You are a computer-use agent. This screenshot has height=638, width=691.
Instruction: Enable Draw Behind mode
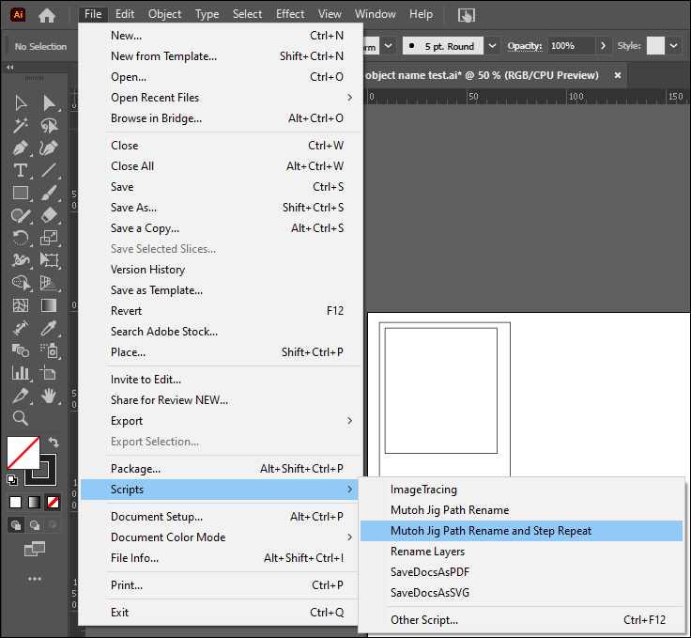[x=35, y=524]
